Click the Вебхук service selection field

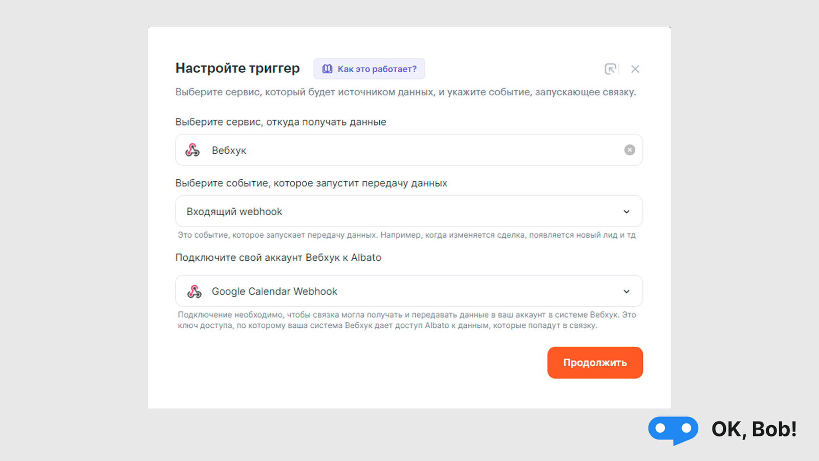point(408,150)
